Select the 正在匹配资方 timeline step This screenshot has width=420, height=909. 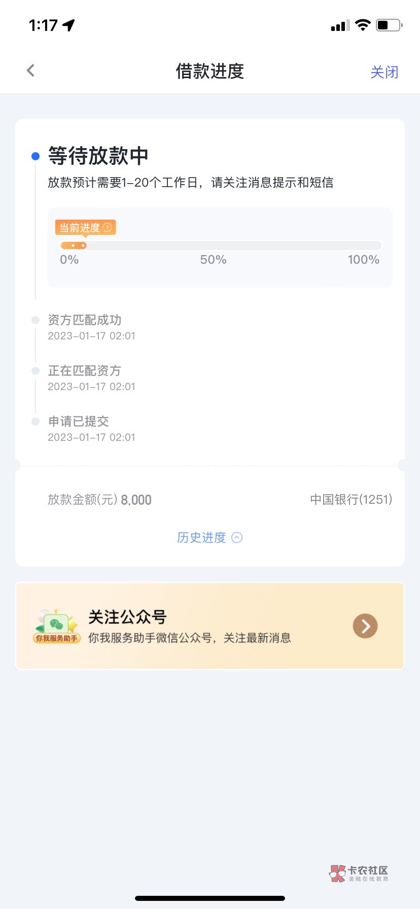[x=85, y=371]
